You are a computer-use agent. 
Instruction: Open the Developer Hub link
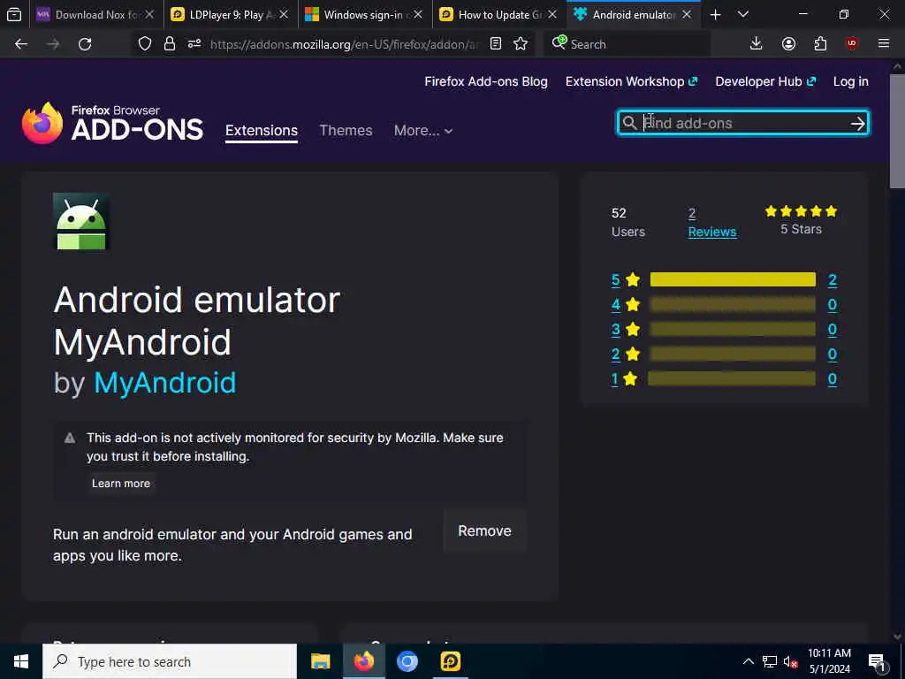765,81
